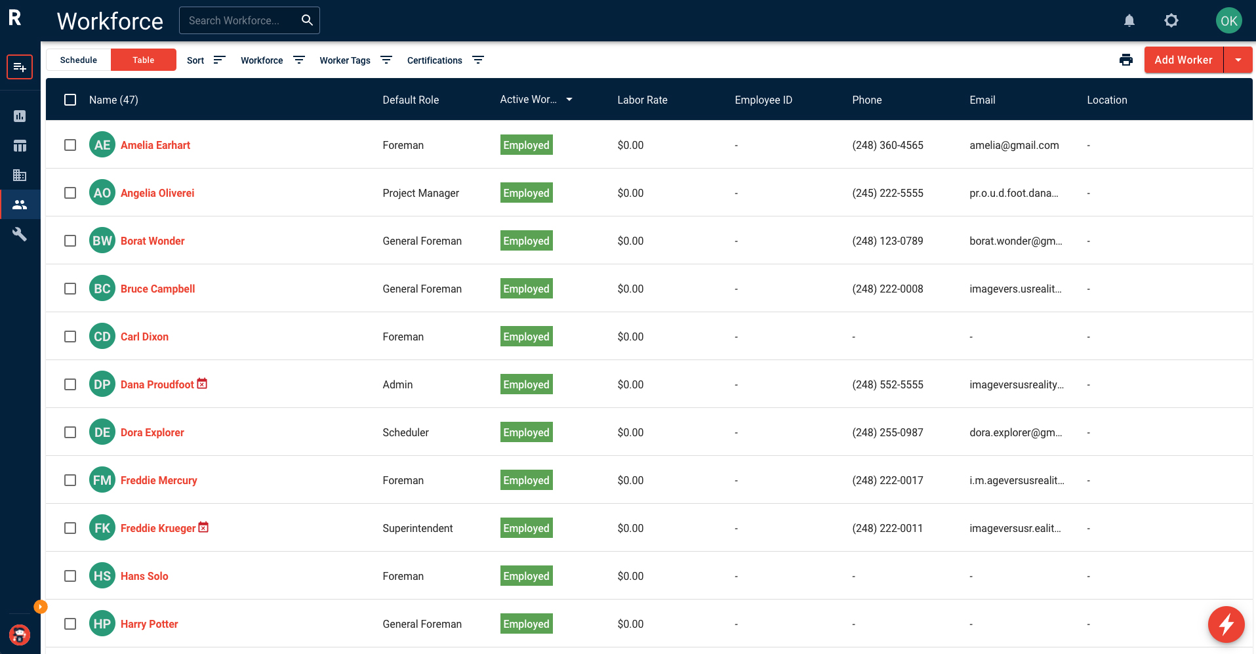The width and height of the screenshot is (1256, 654).
Task: Click Employed status badge for Carl Dixon
Action: [x=526, y=337]
